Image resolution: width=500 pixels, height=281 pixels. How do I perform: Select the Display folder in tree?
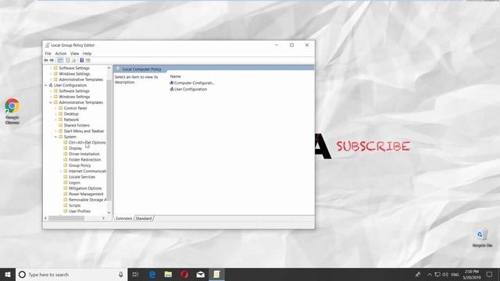click(x=73, y=148)
